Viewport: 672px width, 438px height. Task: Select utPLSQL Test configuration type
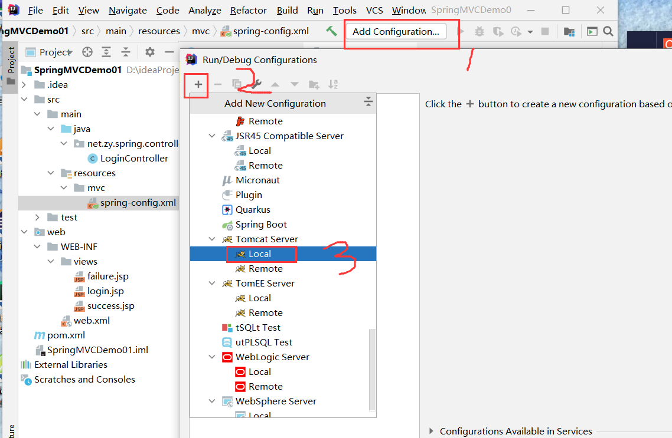pyautogui.click(x=283, y=342)
